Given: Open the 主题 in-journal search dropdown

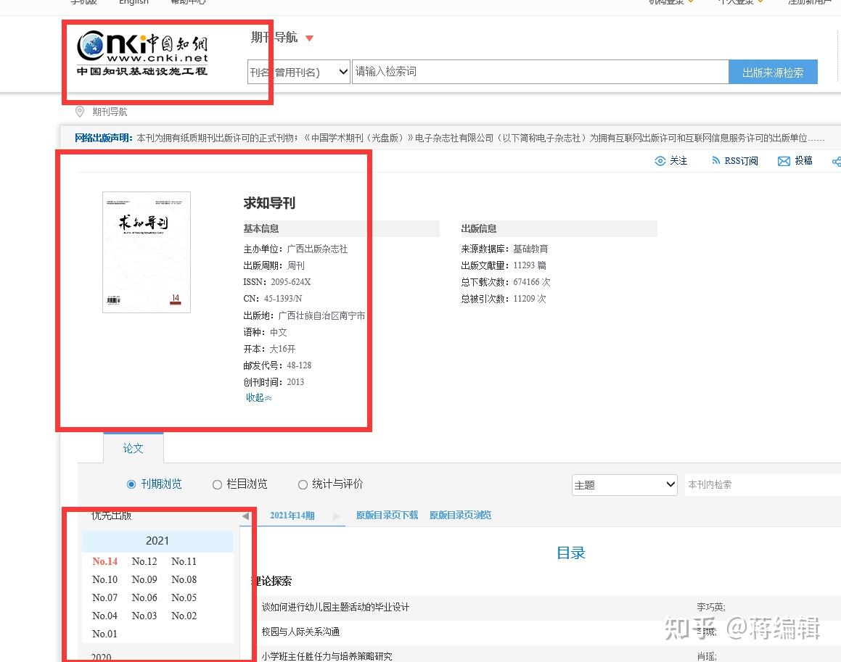Looking at the screenshot, I should click(624, 484).
